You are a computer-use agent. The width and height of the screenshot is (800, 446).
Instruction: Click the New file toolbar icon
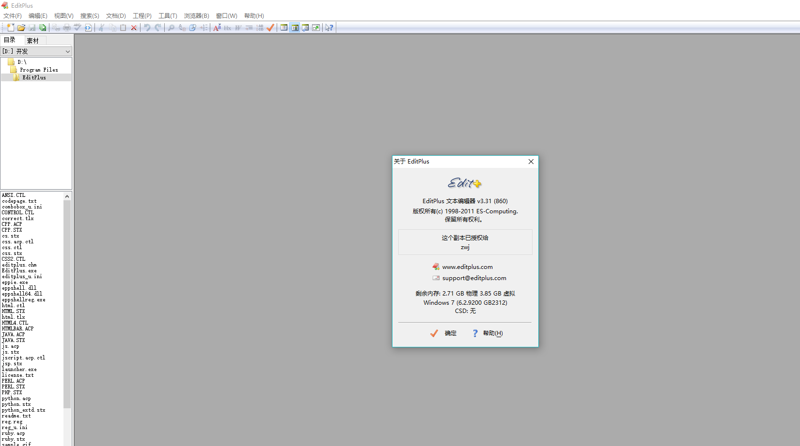[x=11, y=28]
